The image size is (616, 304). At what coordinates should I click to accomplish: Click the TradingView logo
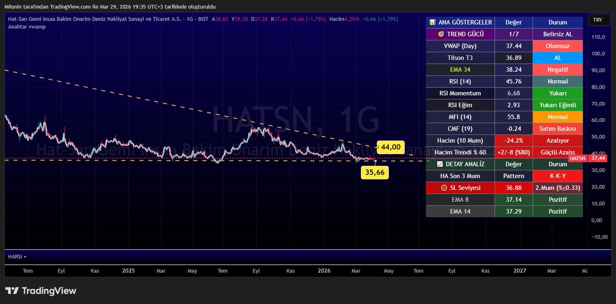[x=41, y=291]
